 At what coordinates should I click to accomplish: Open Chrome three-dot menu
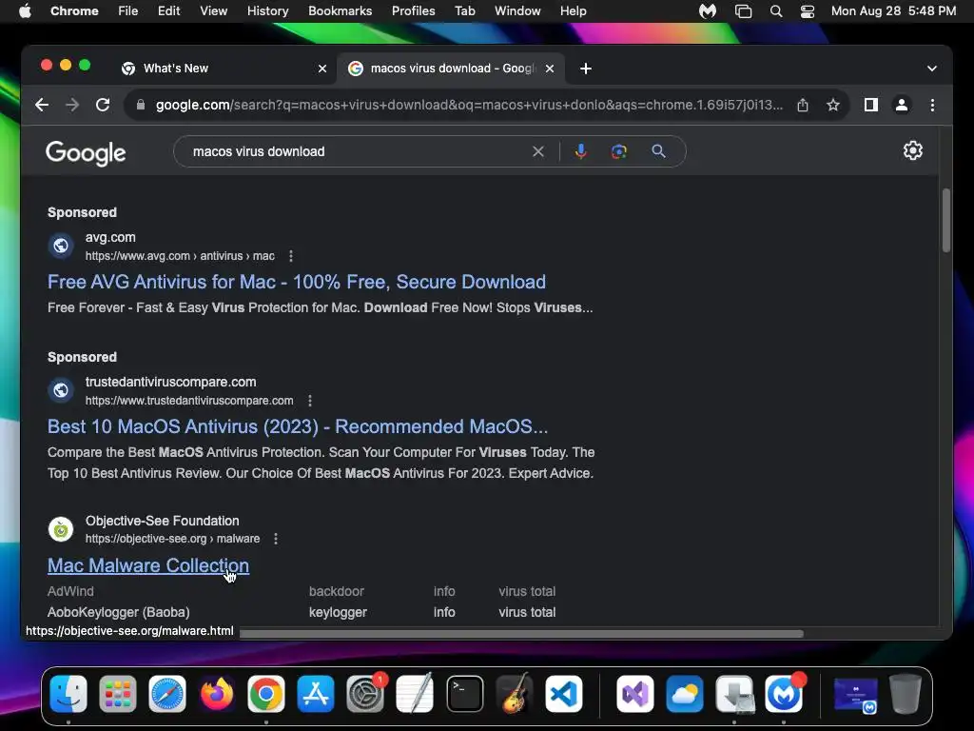(x=932, y=105)
